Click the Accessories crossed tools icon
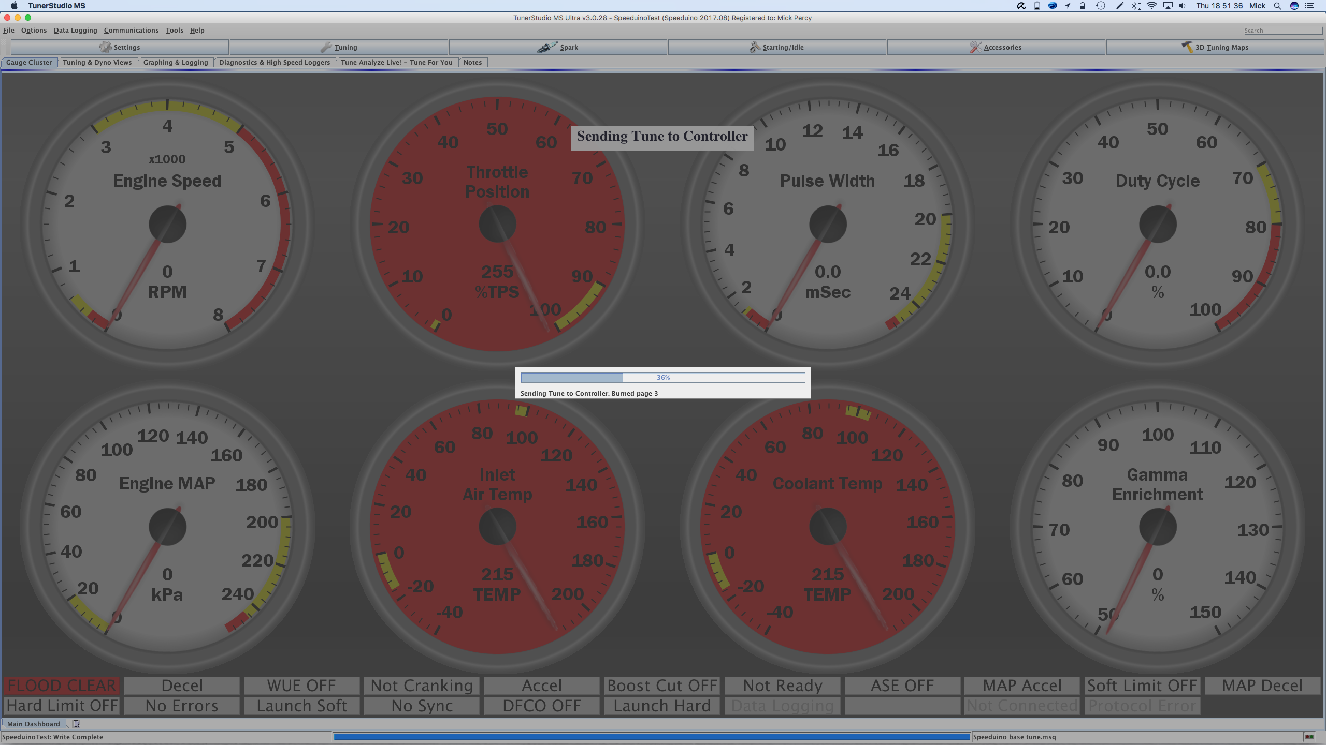This screenshot has width=1326, height=745. (975, 47)
